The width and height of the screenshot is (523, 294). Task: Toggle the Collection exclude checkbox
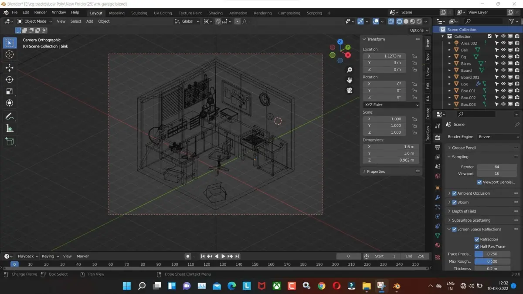tap(489, 36)
